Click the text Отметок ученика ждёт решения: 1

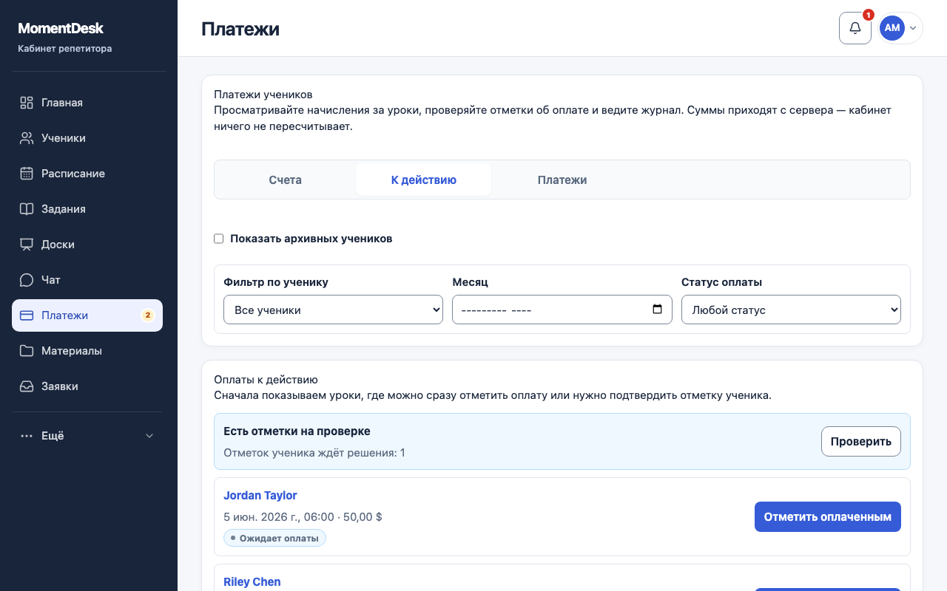(314, 452)
